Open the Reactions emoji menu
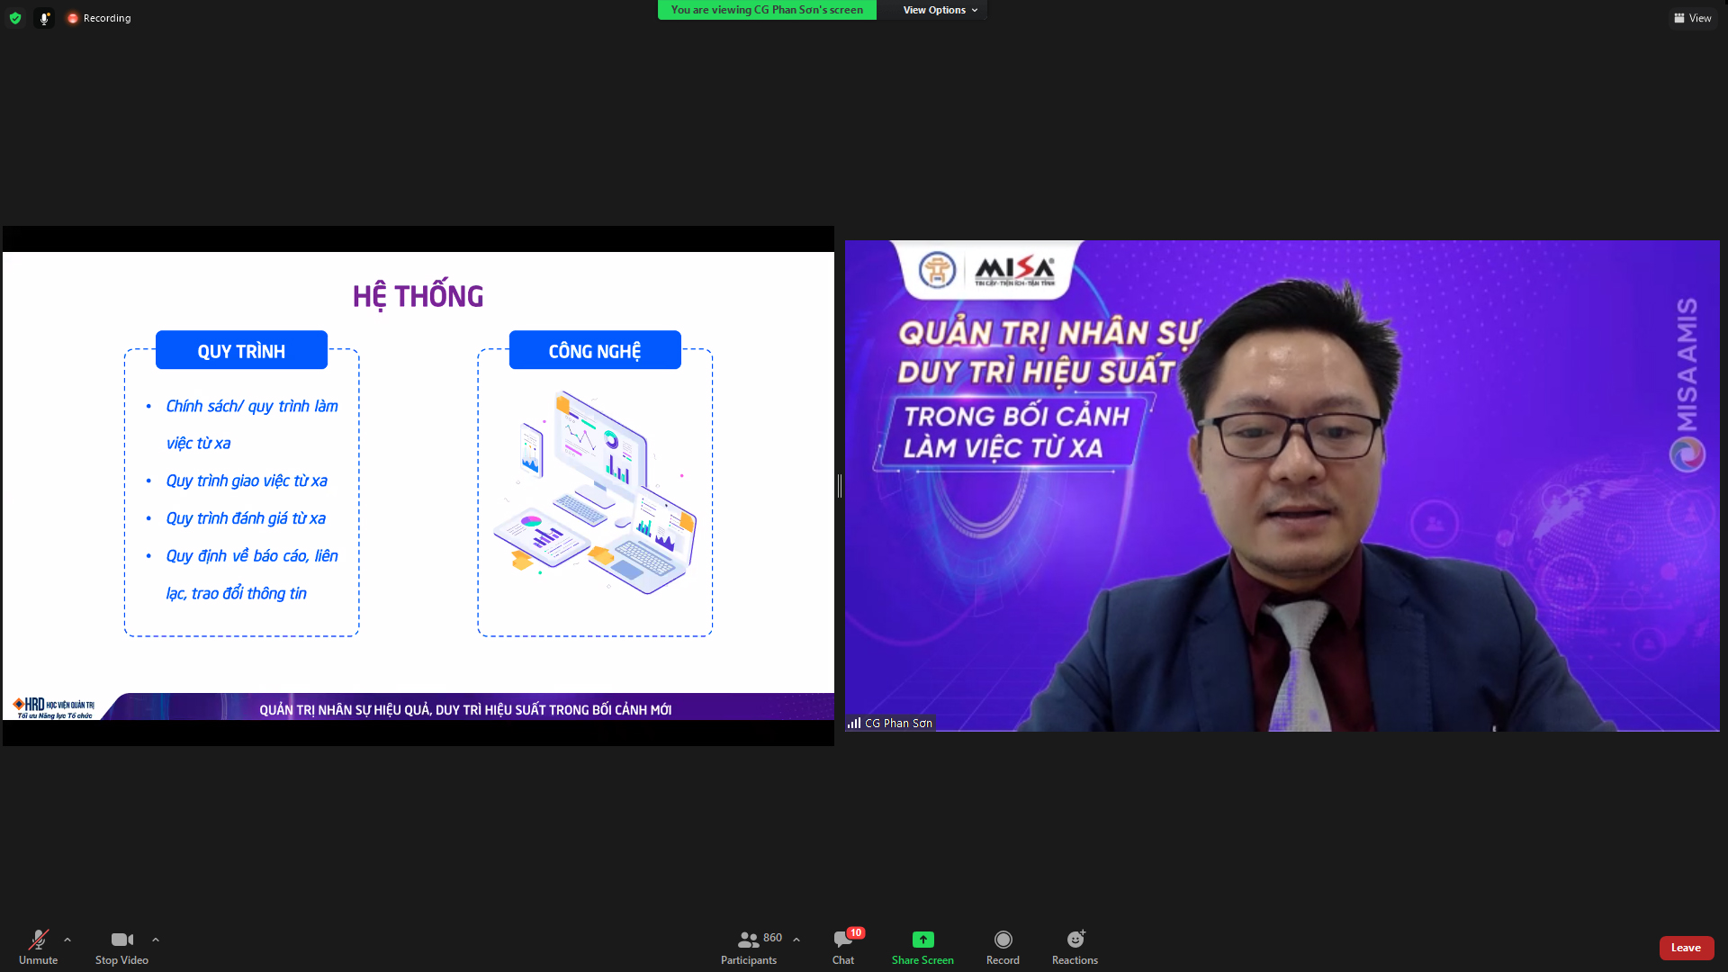 [1075, 947]
